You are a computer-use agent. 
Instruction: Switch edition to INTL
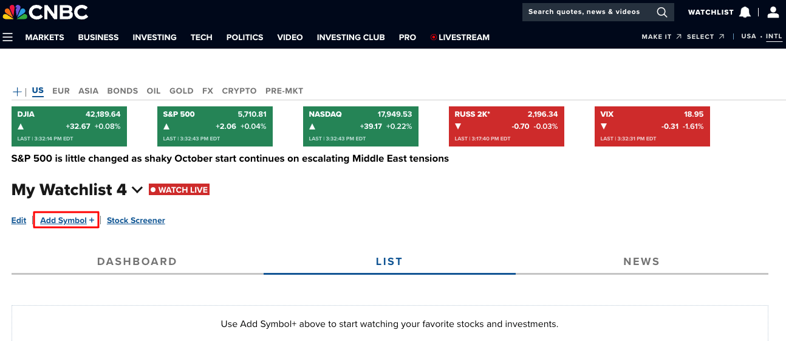[774, 36]
